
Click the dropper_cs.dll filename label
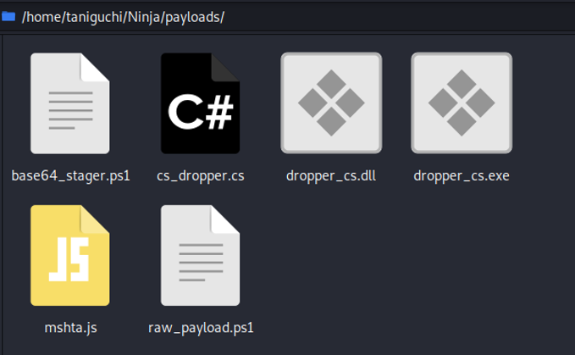pos(331,176)
